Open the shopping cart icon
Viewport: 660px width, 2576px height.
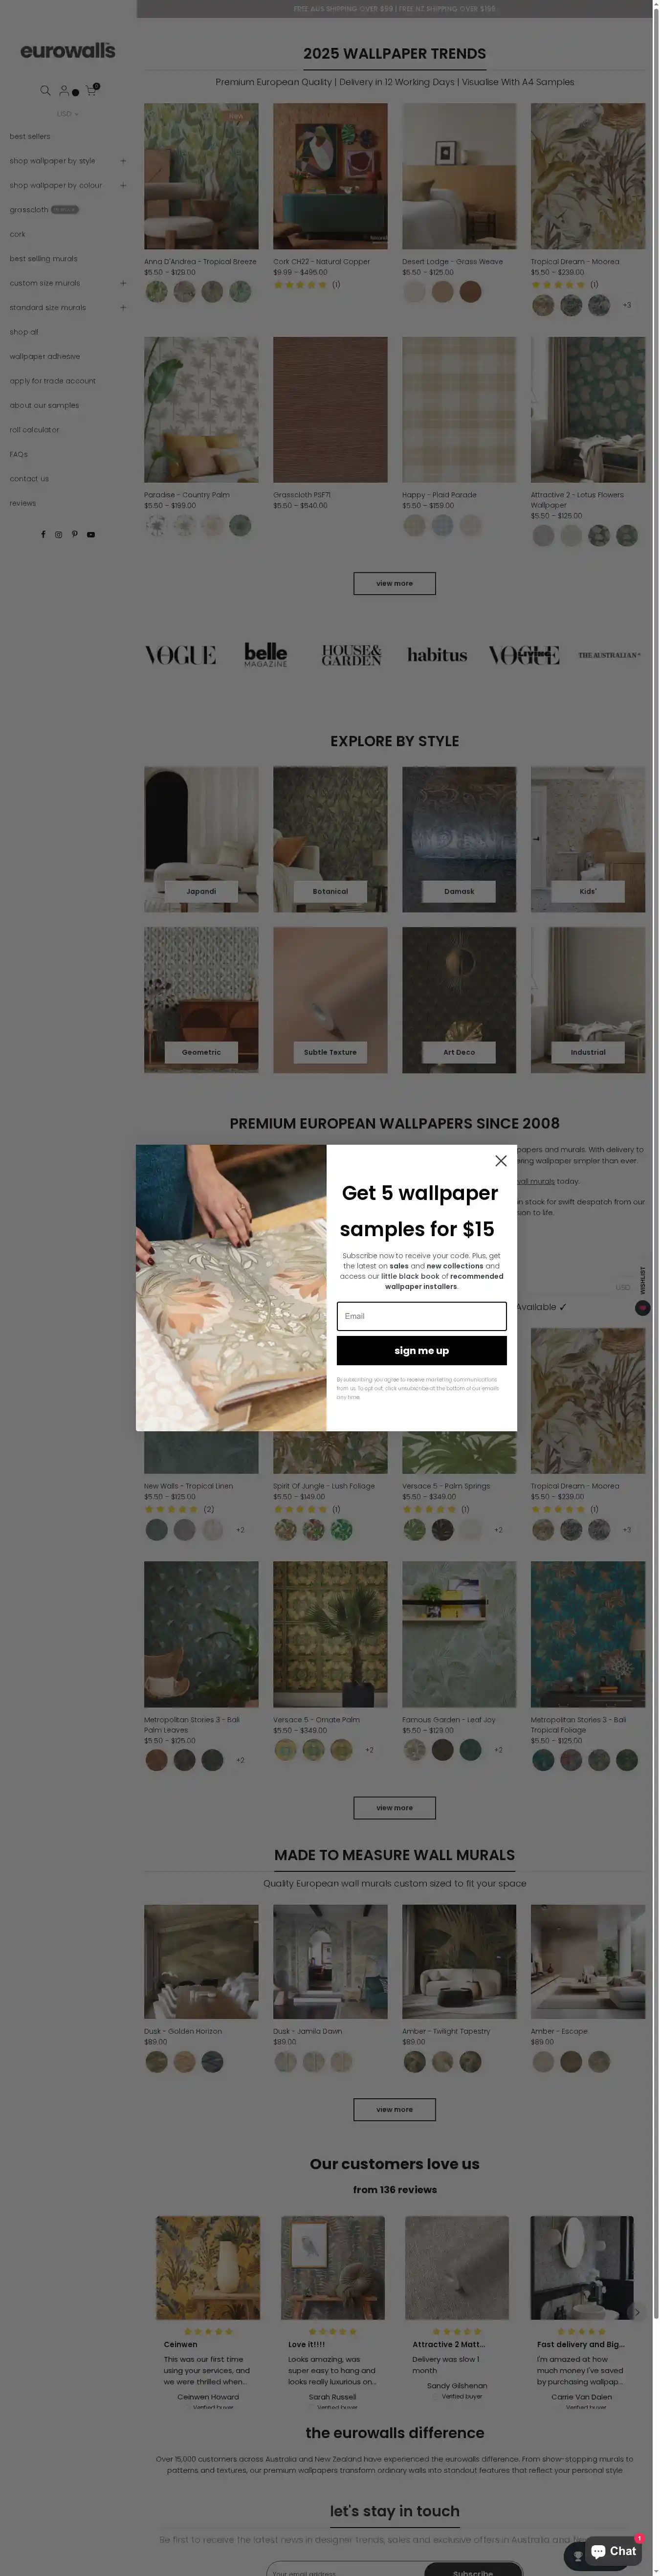coord(91,90)
